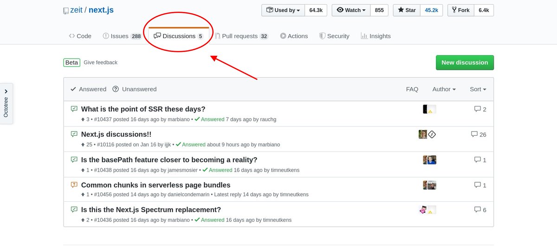557x252 pixels.
Task: Open the 'Next.js discussions!!' thread
Action: (x=116, y=134)
